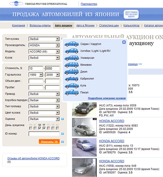
Task: Open the silver car photo for lot 8083
Action: [x=84, y=127]
